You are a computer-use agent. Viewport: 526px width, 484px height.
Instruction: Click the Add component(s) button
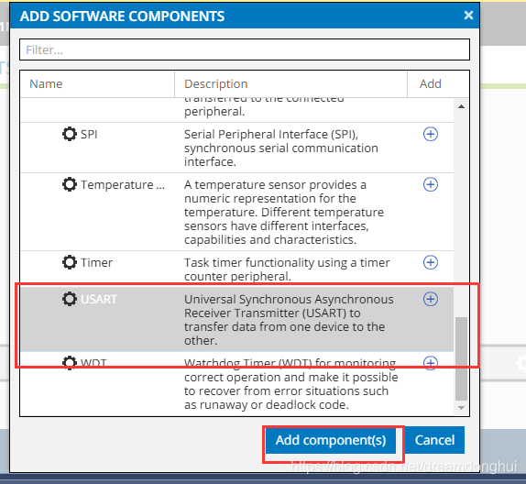click(x=331, y=440)
